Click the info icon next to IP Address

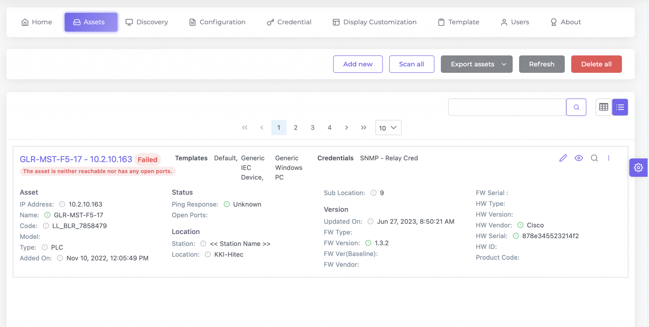click(x=62, y=204)
